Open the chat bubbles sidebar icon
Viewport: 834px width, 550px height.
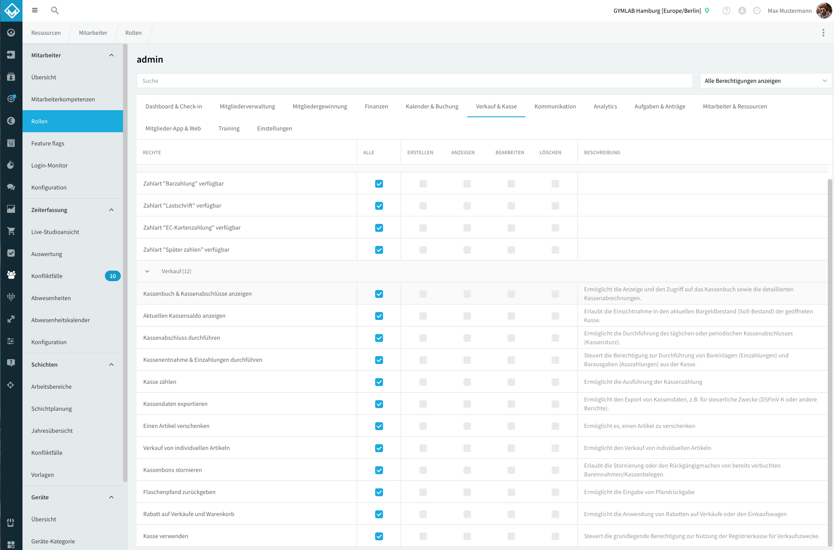pyautogui.click(x=11, y=187)
